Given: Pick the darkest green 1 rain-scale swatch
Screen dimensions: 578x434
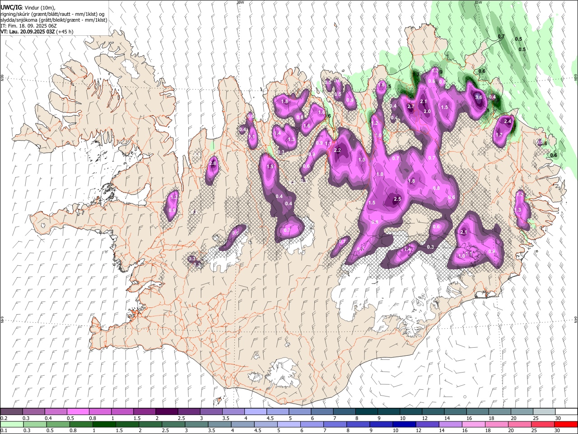Looking at the screenshot, I should tap(104, 424).
